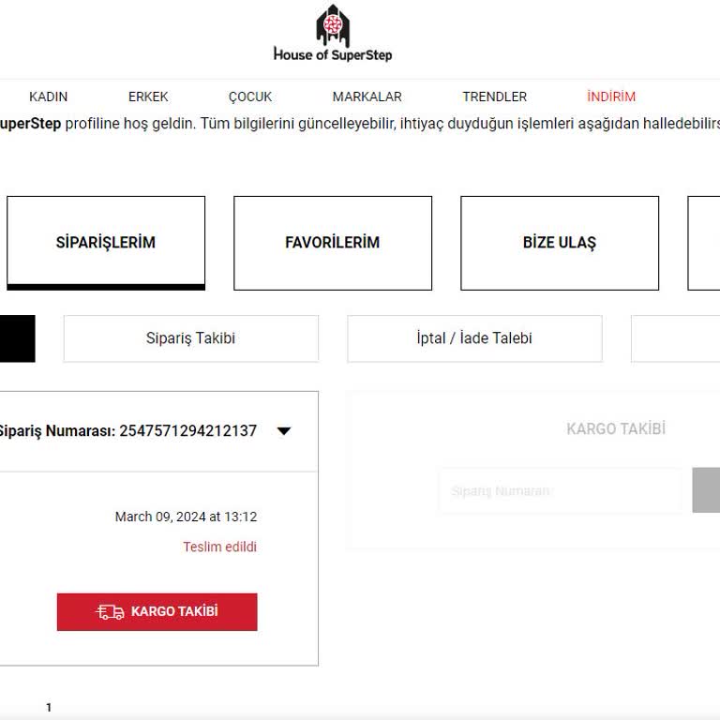The image size is (720, 720).
Task: Click the House of SuperStep logo
Action: click(x=333, y=33)
